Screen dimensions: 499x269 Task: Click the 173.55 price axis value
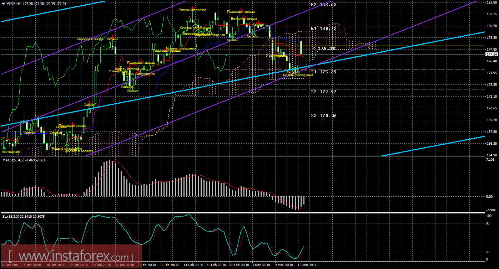tap(492, 85)
